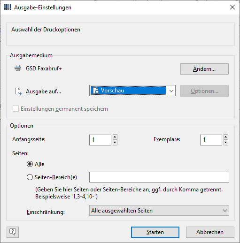Increase Exemplare with the up arrow
The width and height of the screenshot is (240, 243).
(x=225, y=137)
